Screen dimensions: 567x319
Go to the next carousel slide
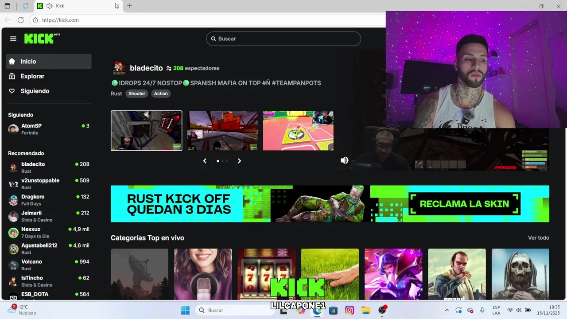(239, 161)
